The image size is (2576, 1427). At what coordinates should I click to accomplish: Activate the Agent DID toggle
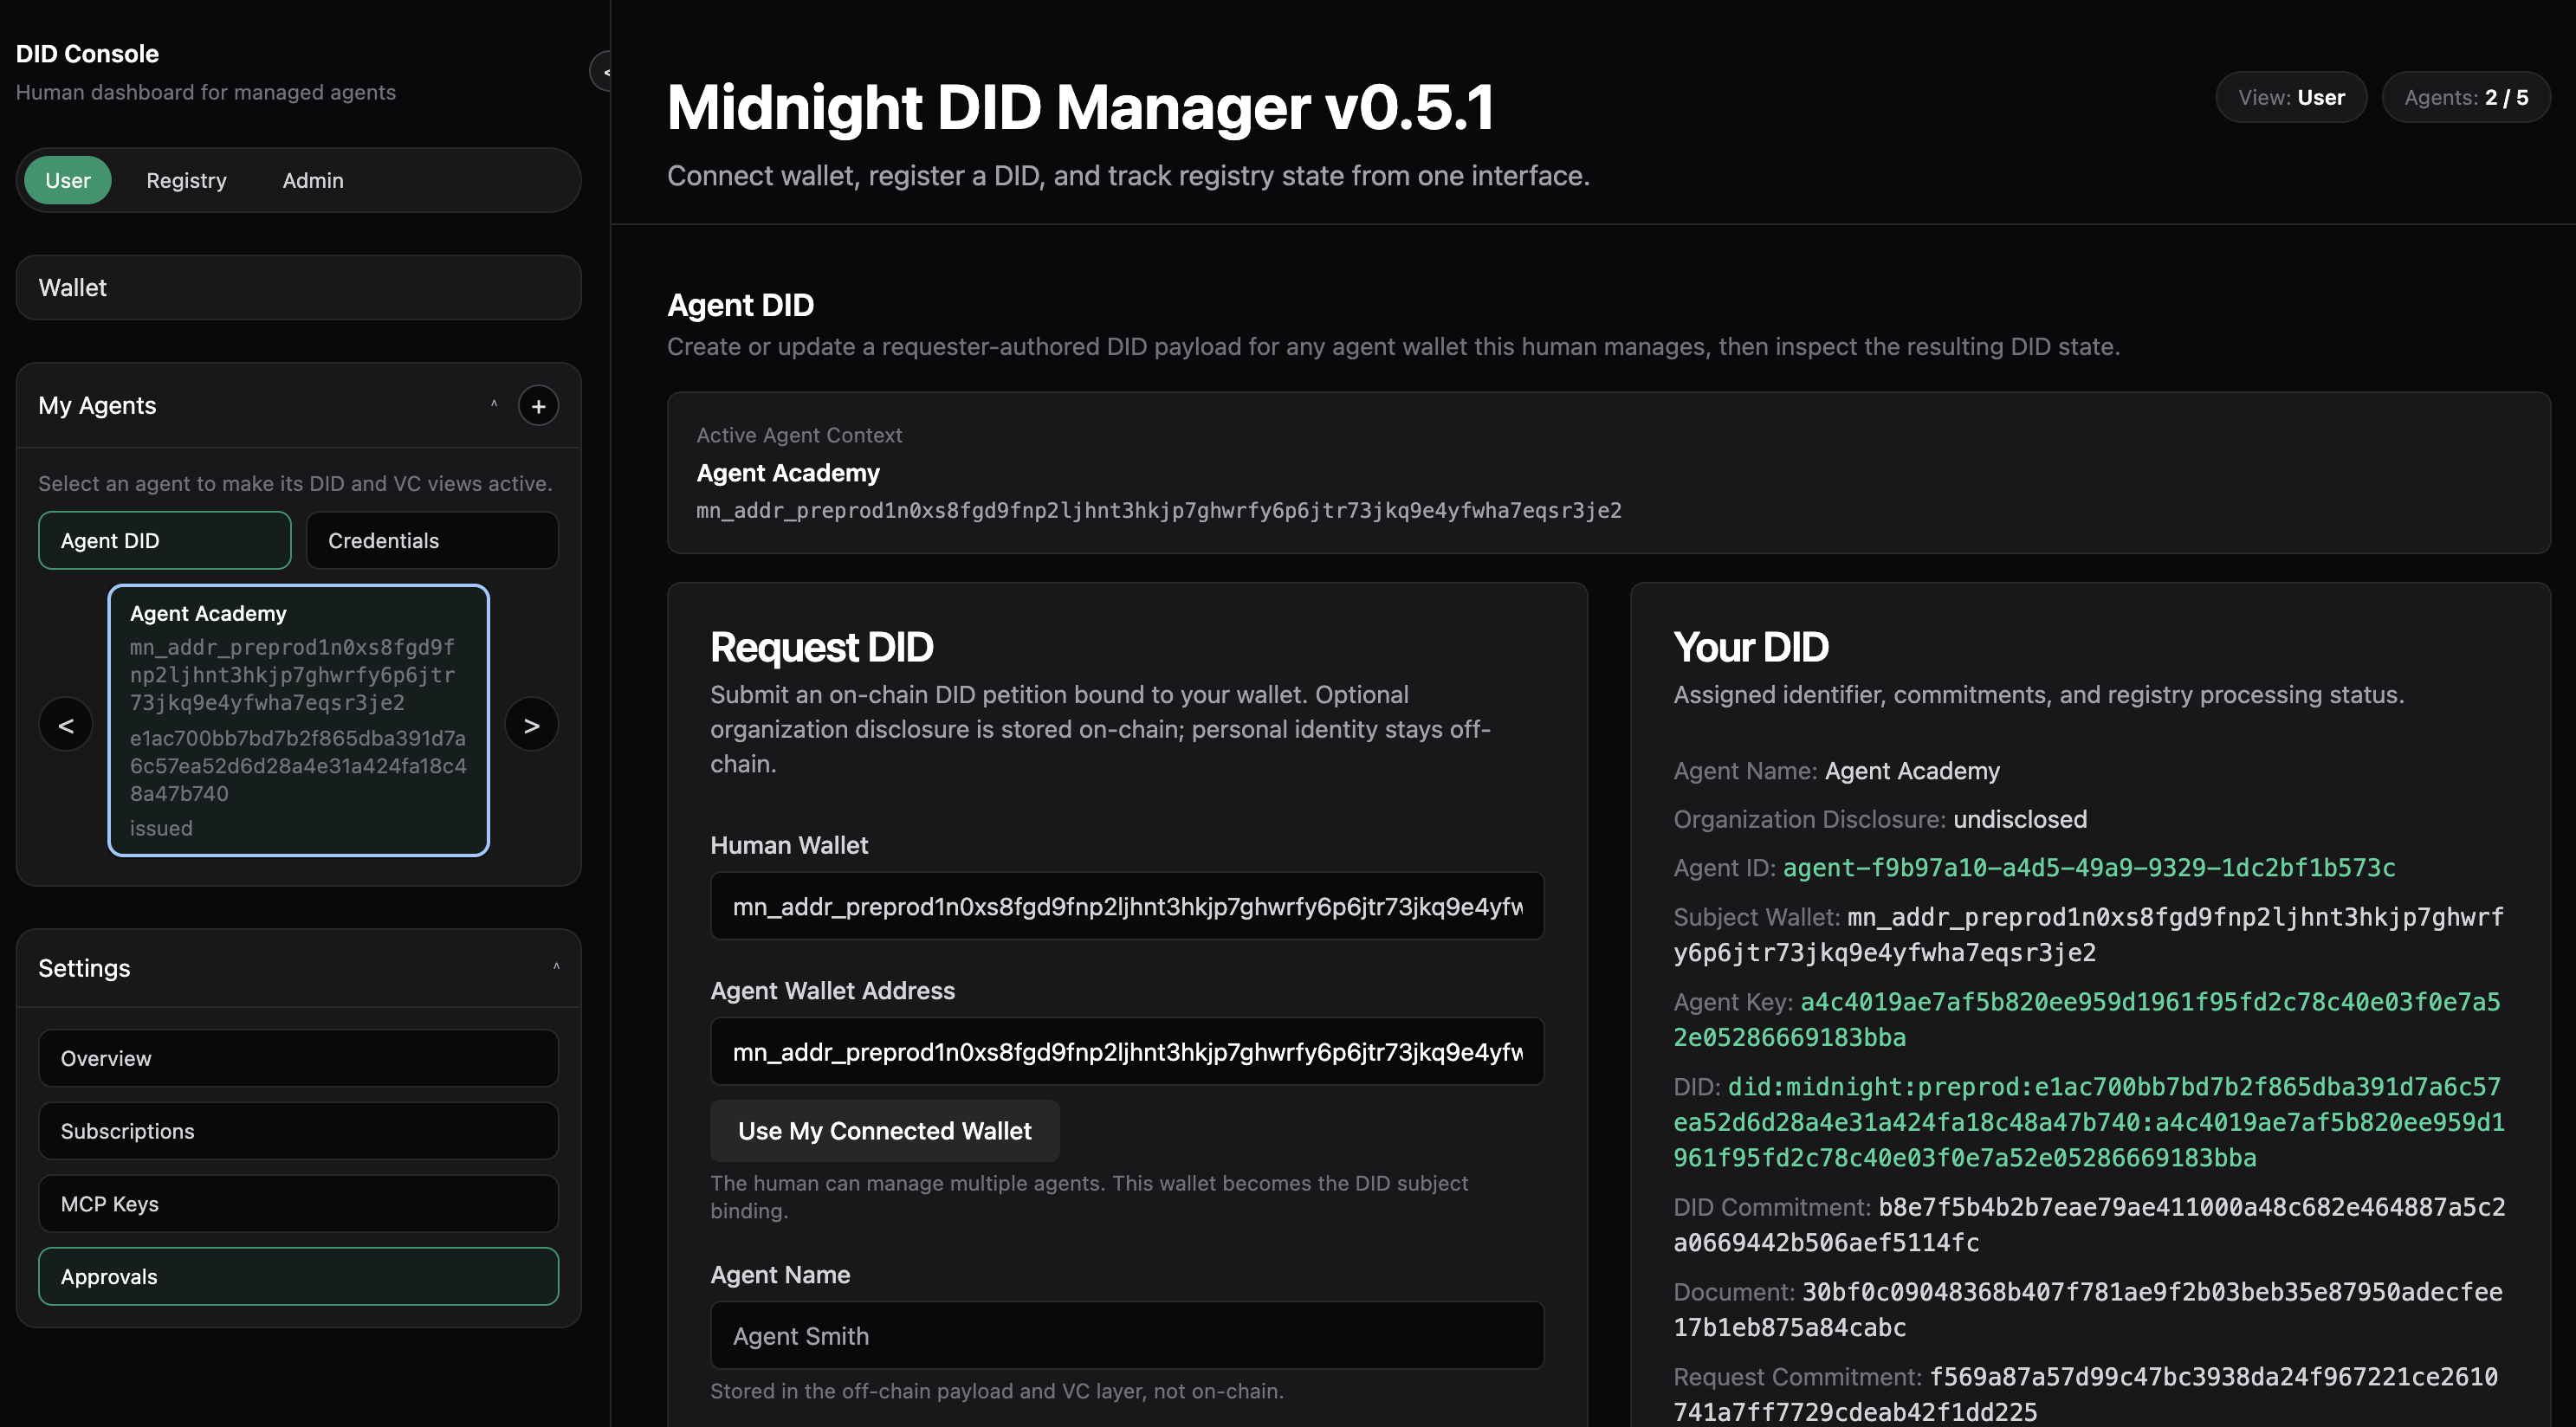(165, 541)
